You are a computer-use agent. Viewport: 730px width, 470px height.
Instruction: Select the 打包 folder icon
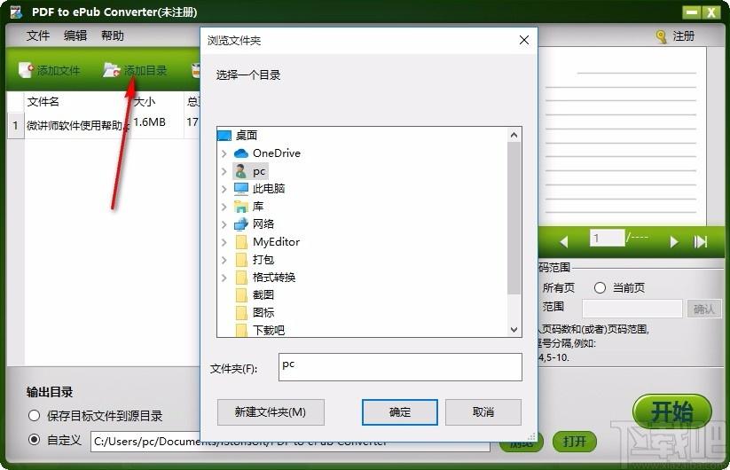[x=241, y=260]
